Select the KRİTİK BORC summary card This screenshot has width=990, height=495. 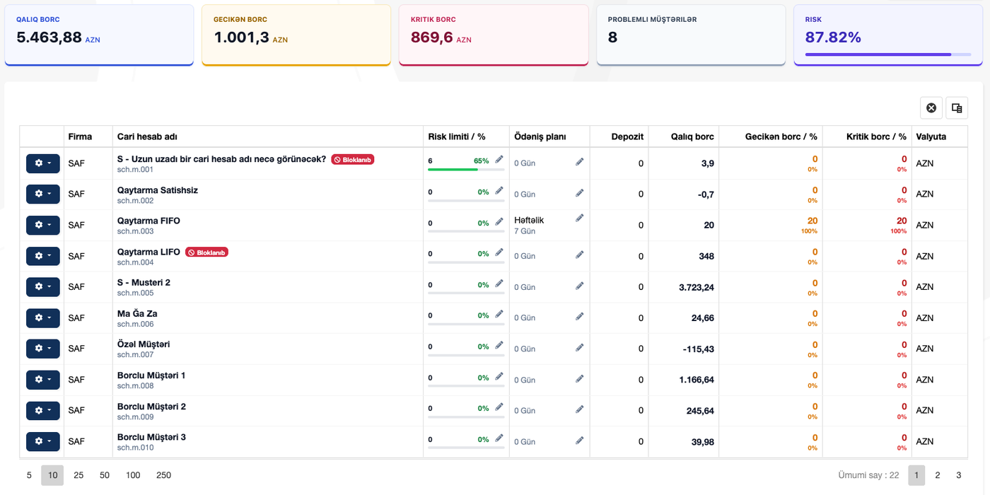(x=494, y=35)
